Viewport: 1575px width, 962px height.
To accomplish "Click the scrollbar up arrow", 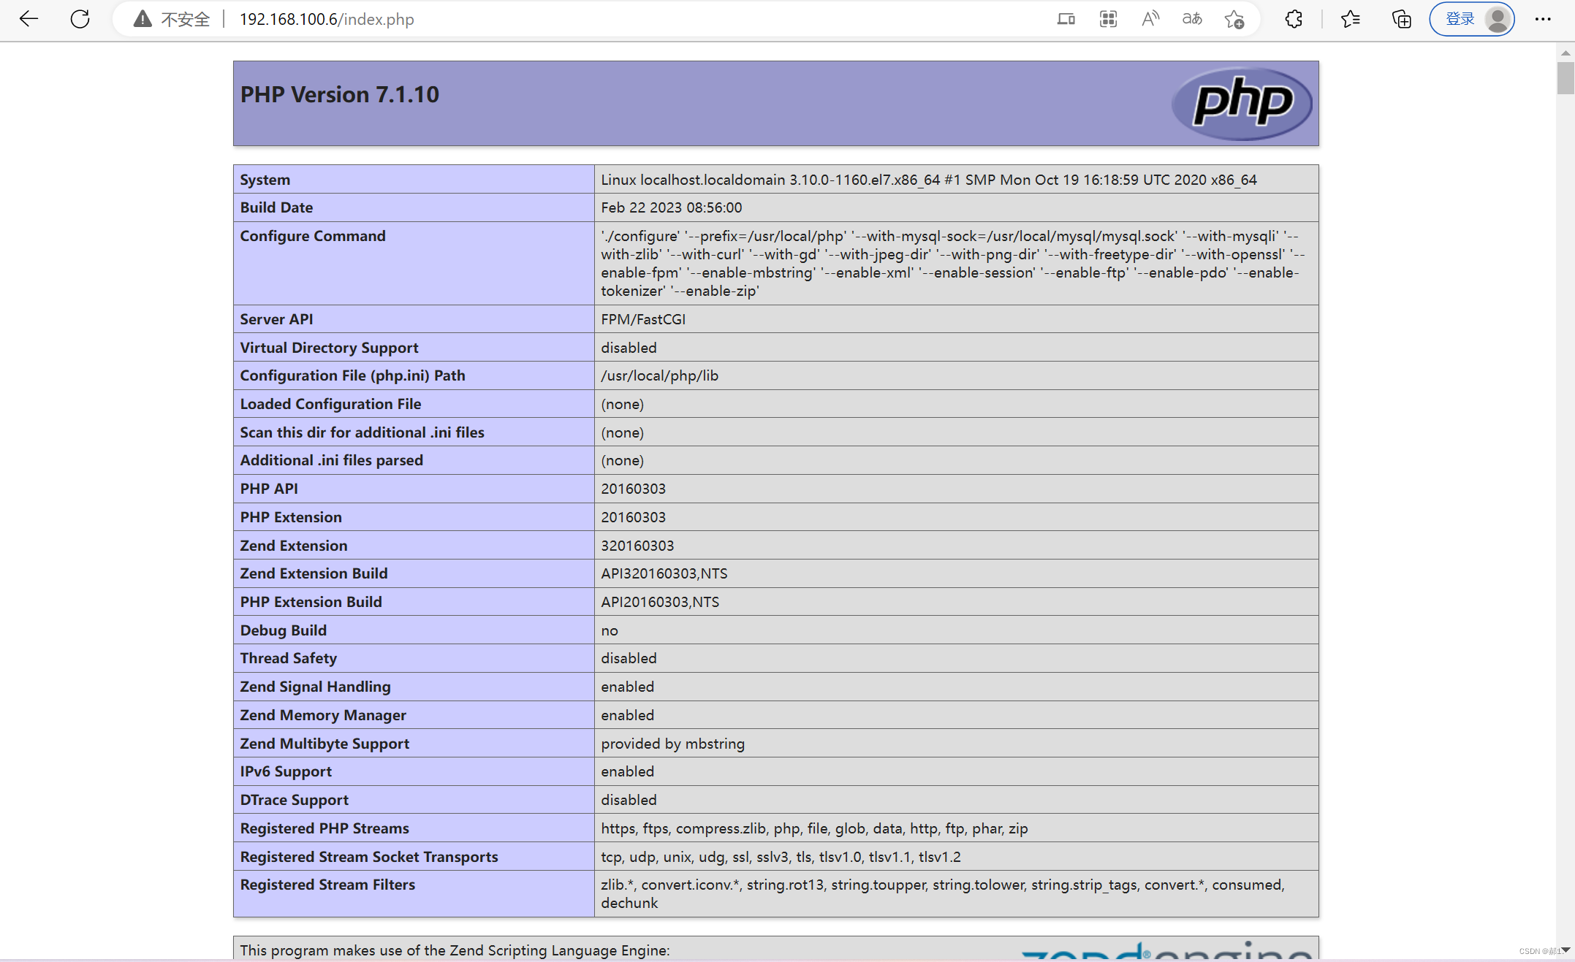I will point(1565,53).
